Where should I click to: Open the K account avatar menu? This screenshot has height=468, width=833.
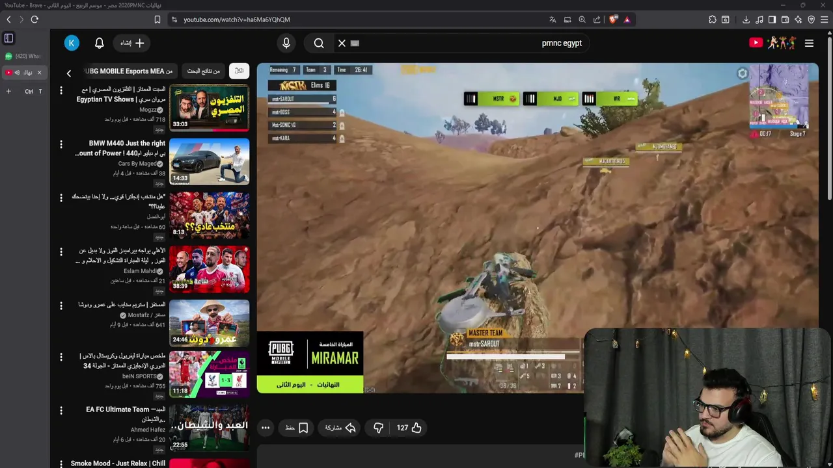click(72, 43)
